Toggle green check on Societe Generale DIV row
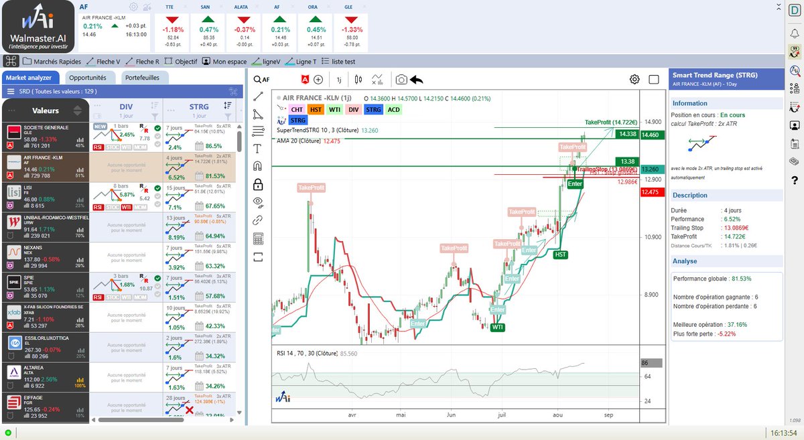804x440 pixels. point(156,128)
